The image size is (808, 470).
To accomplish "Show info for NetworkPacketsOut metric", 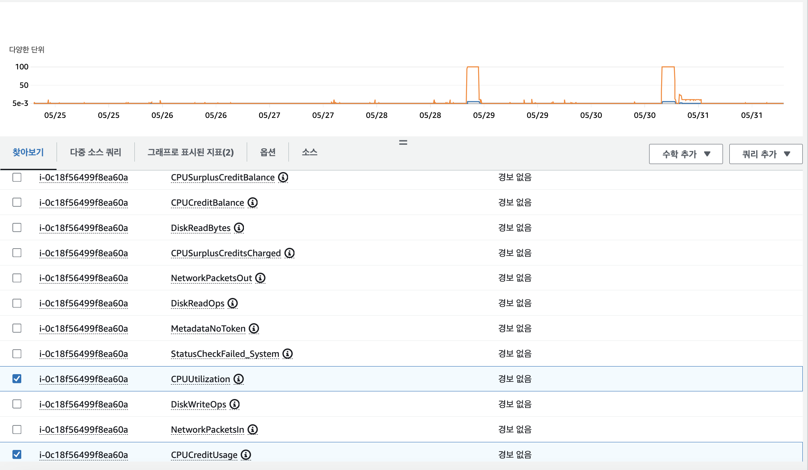I will [x=260, y=278].
